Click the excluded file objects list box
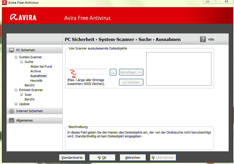 click(179, 69)
